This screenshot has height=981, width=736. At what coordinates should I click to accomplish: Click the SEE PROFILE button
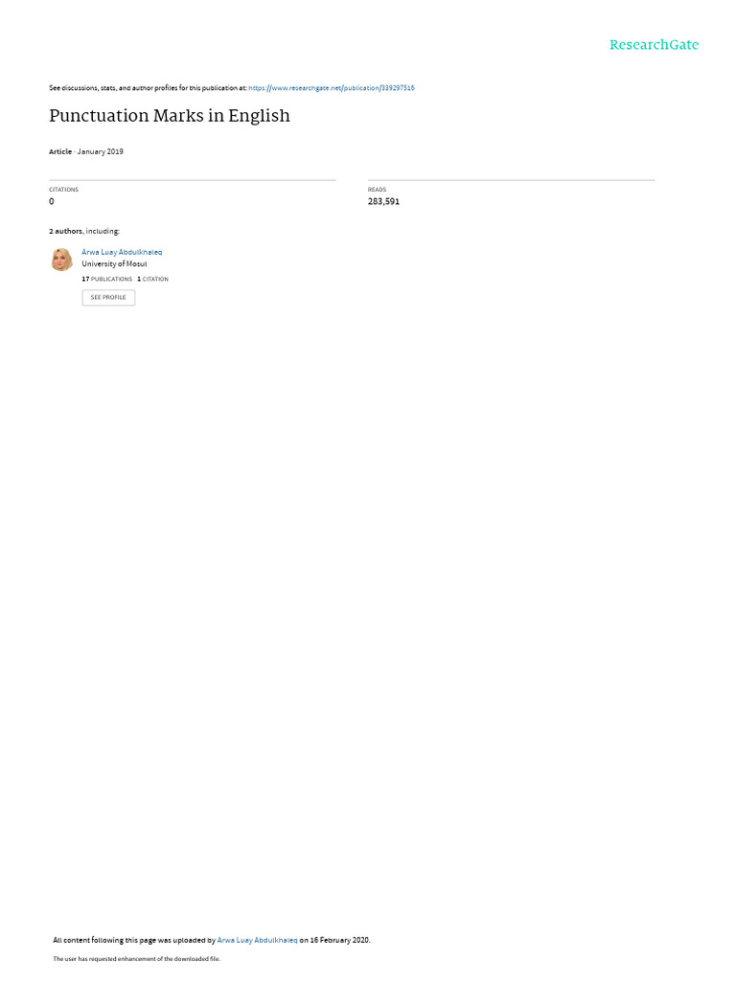pyautogui.click(x=108, y=297)
